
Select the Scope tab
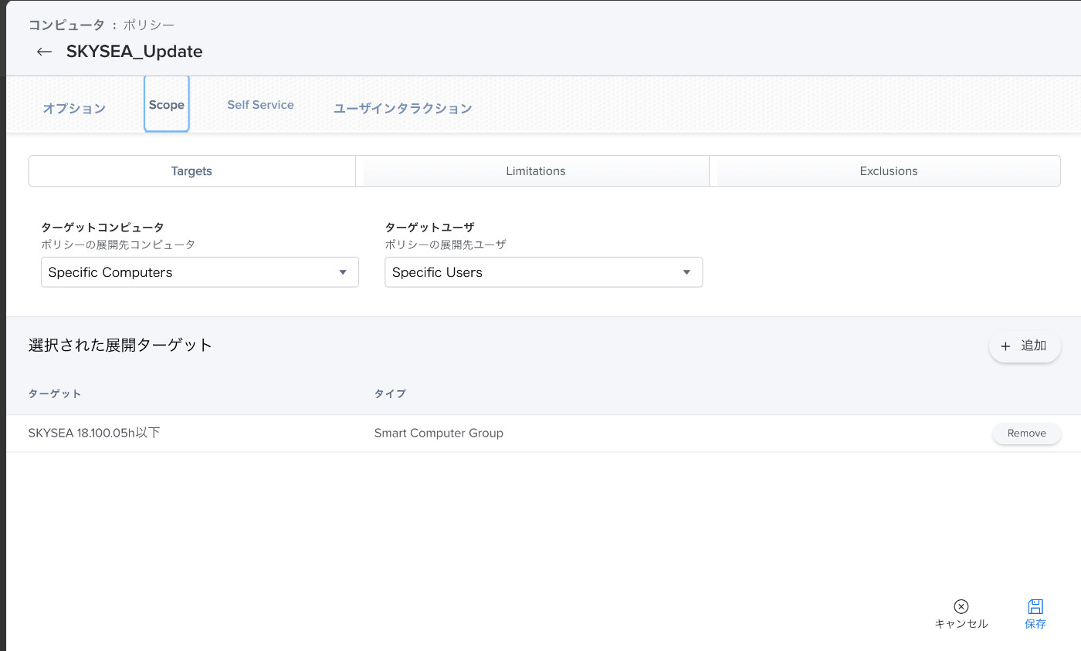click(167, 104)
